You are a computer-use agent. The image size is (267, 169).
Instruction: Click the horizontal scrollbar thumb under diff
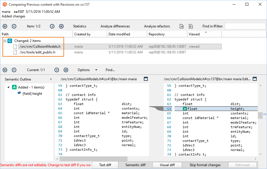[93, 159]
